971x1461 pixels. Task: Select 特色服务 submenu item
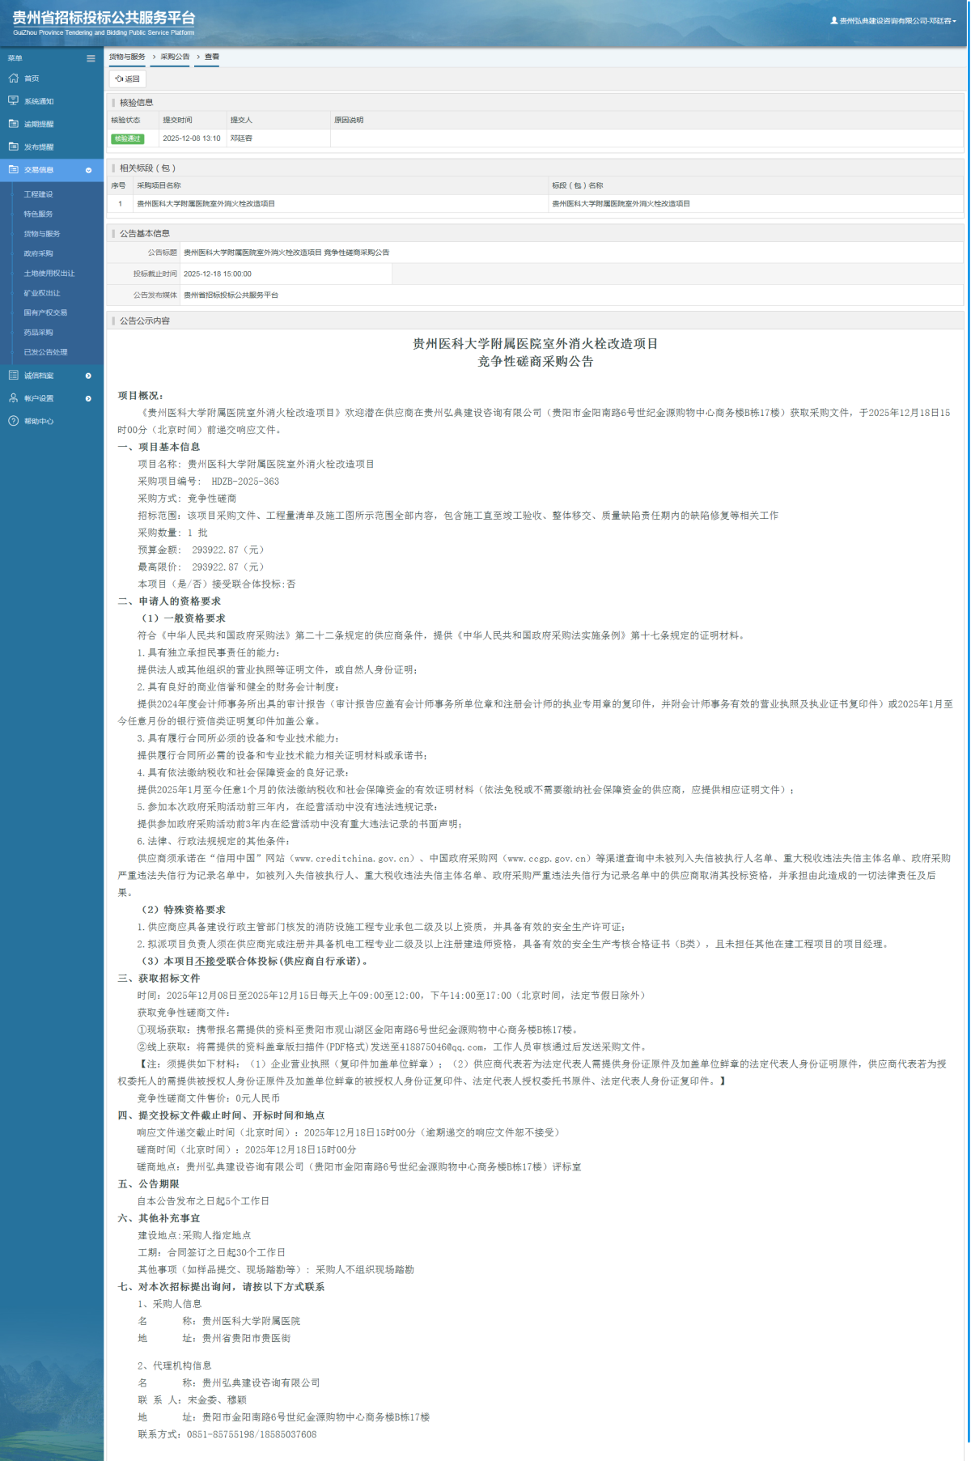[38, 214]
